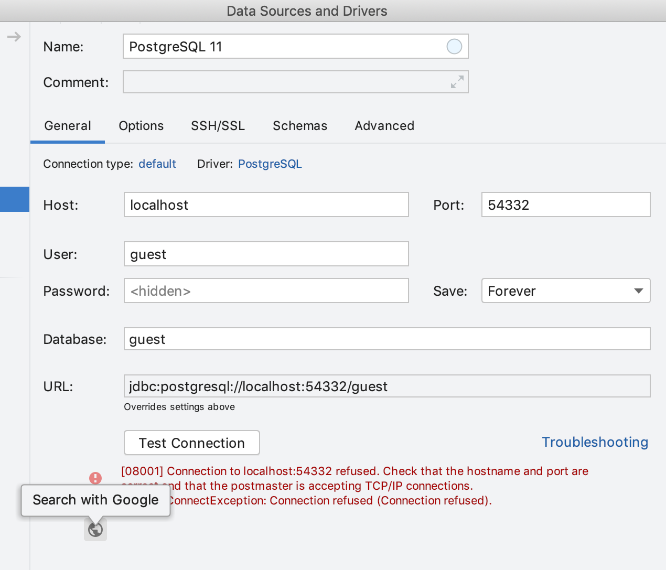Image resolution: width=666 pixels, height=570 pixels.
Task: Open the PostgreSQL driver selector link
Action: pyautogui.click(x=270, y=164)
